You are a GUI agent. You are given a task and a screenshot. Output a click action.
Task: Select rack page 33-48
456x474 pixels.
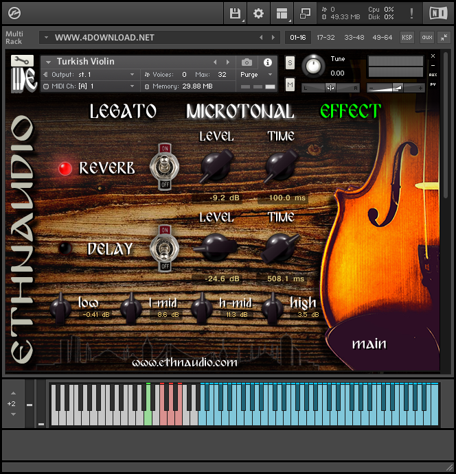pyautogui.click(x=354, y=38)
